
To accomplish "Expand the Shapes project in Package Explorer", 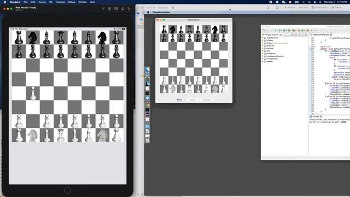I will click(x=262, y=61).
